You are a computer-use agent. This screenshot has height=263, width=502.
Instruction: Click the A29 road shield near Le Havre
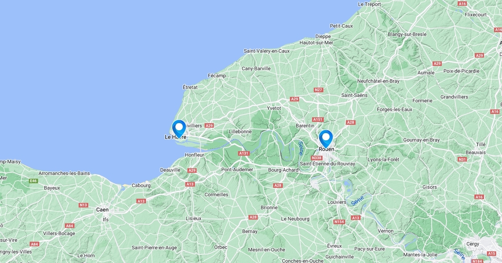point(210,126)
